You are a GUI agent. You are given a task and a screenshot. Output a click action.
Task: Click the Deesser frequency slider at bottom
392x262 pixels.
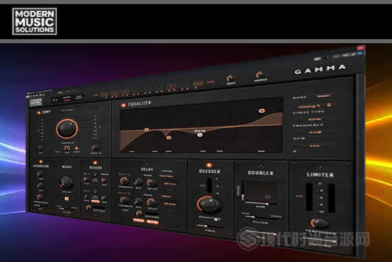tap(210, 227)
